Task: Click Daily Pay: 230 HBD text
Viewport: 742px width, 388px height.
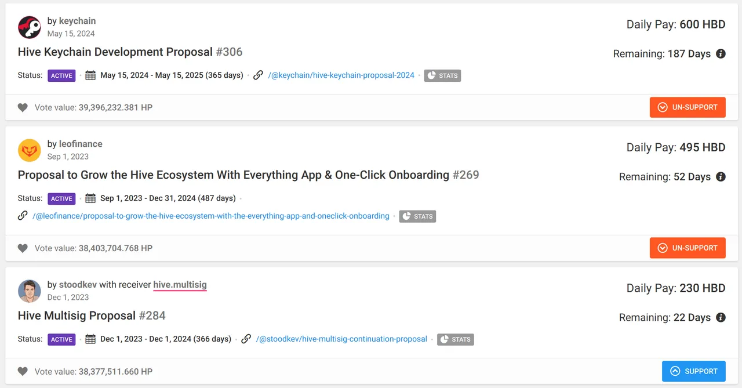Action: point(676,288)
